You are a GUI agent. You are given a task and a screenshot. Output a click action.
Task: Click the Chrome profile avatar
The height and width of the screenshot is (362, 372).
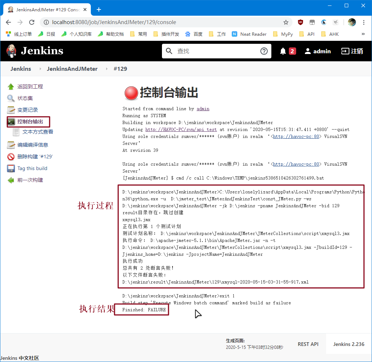[352, 22]
